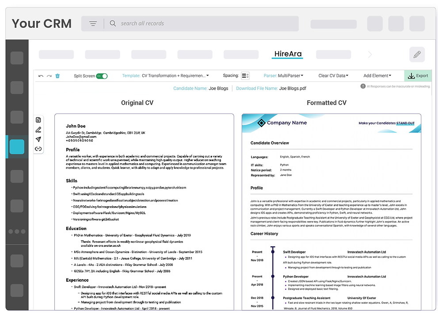
Task: Select the highlighted teal panel in the left rail
Action: tap(16, 147)
